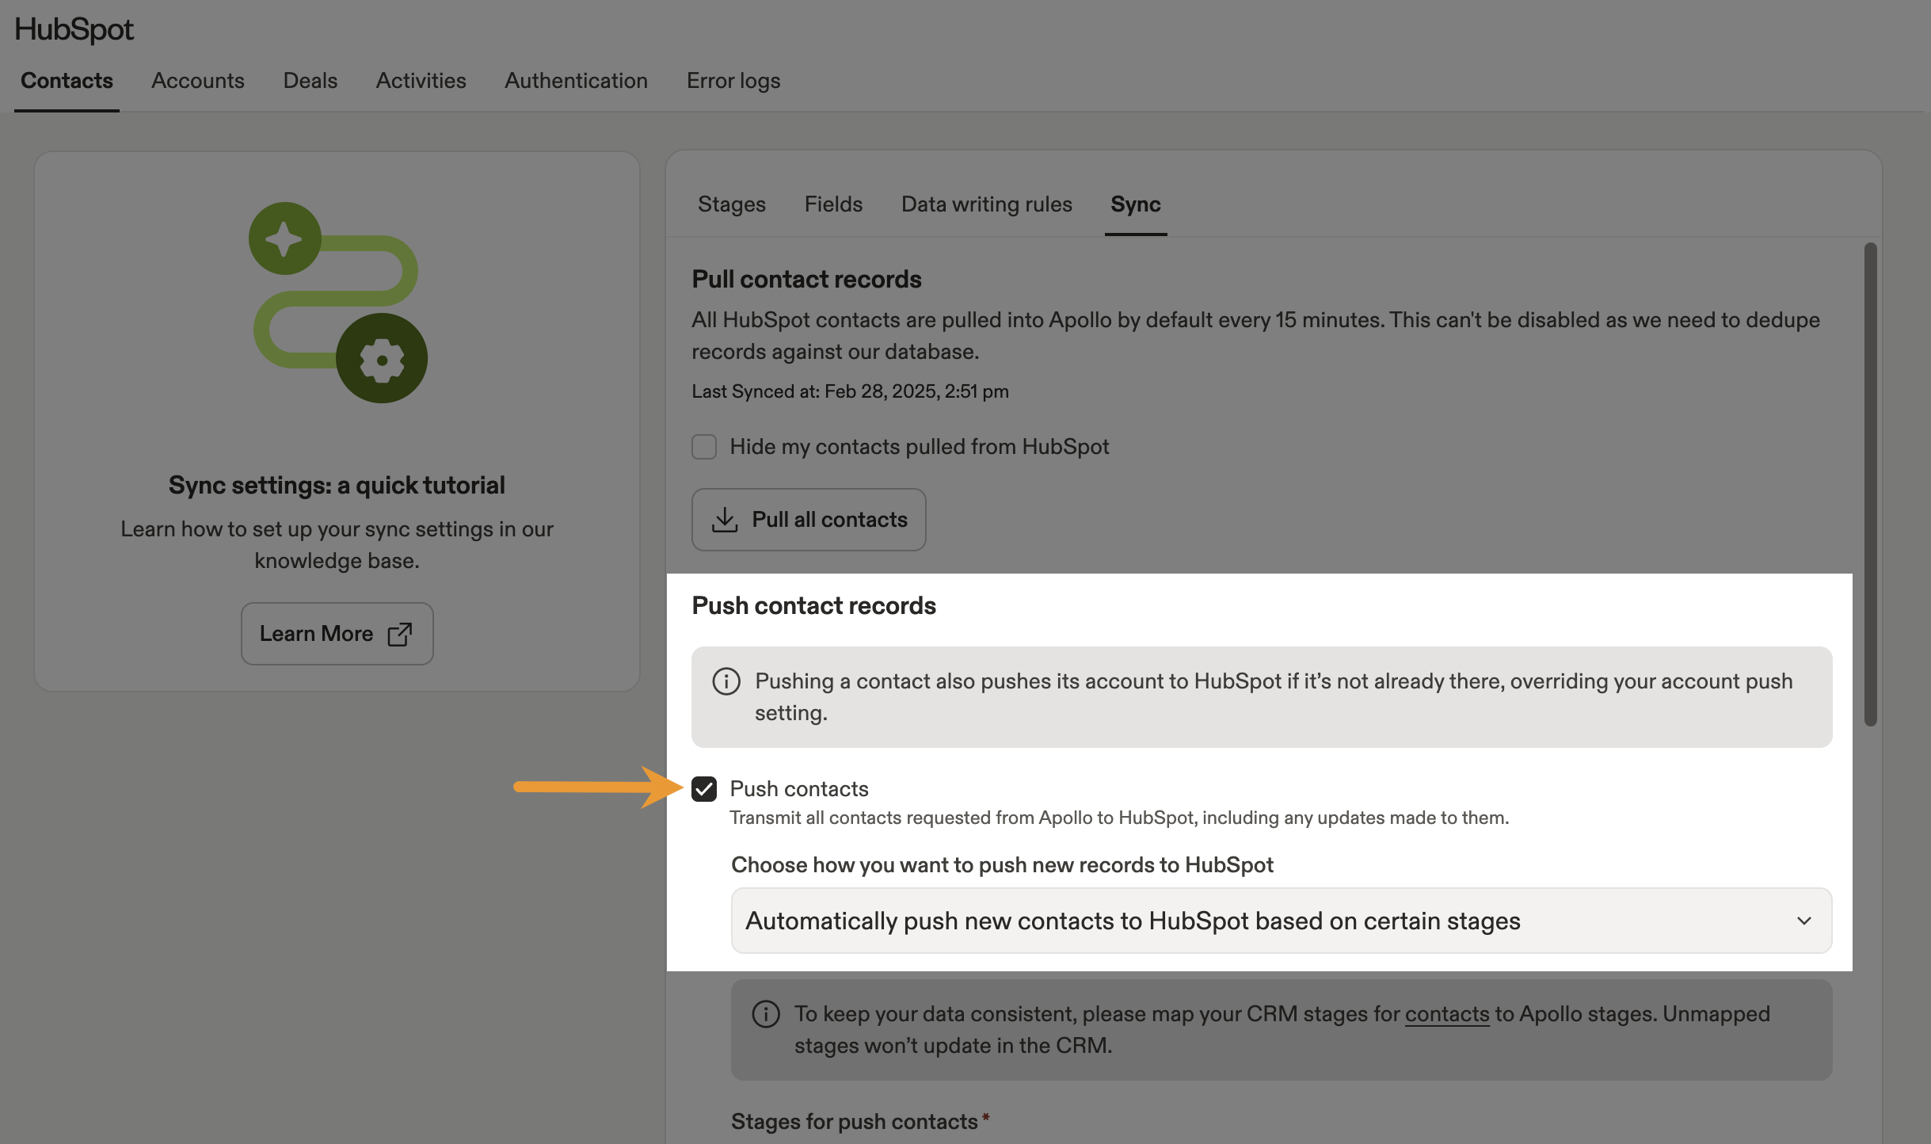Viewport: 1931px width, 1144px height.
Task: Click the chevron arrow of the push method dropdown
Action: pos(1804,921)
